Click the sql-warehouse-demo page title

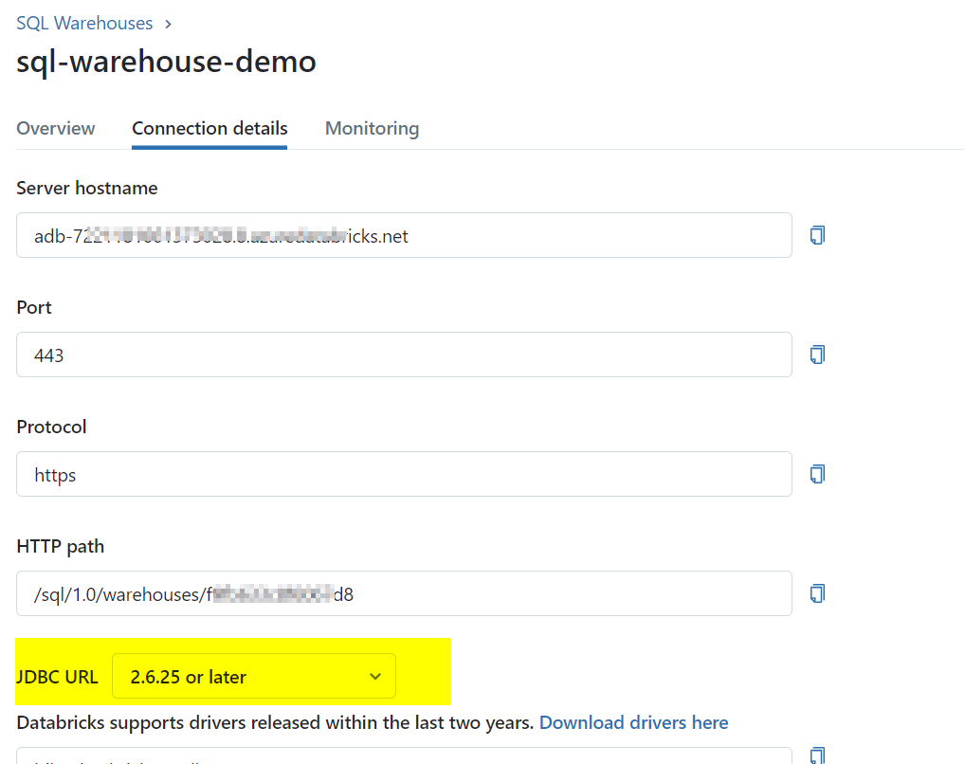point(166,62)
